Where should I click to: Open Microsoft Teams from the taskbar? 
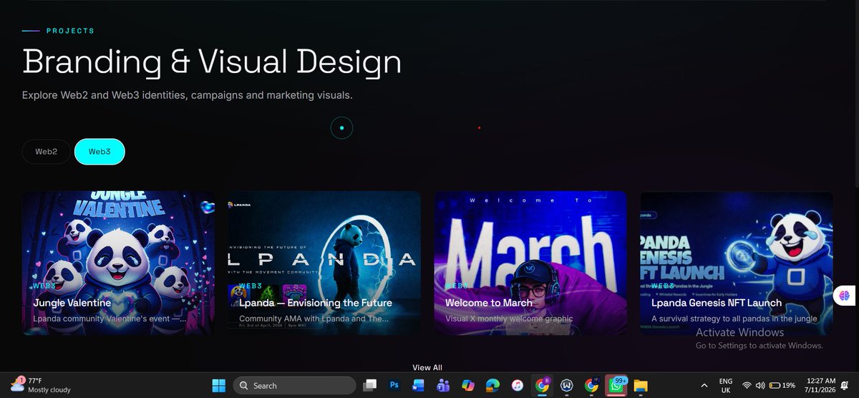pos(443,386)
